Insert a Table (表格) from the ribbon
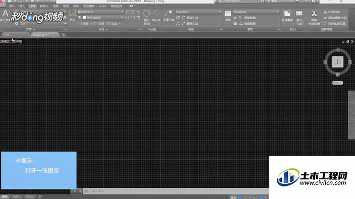355x199 pixels. point(228,16)
